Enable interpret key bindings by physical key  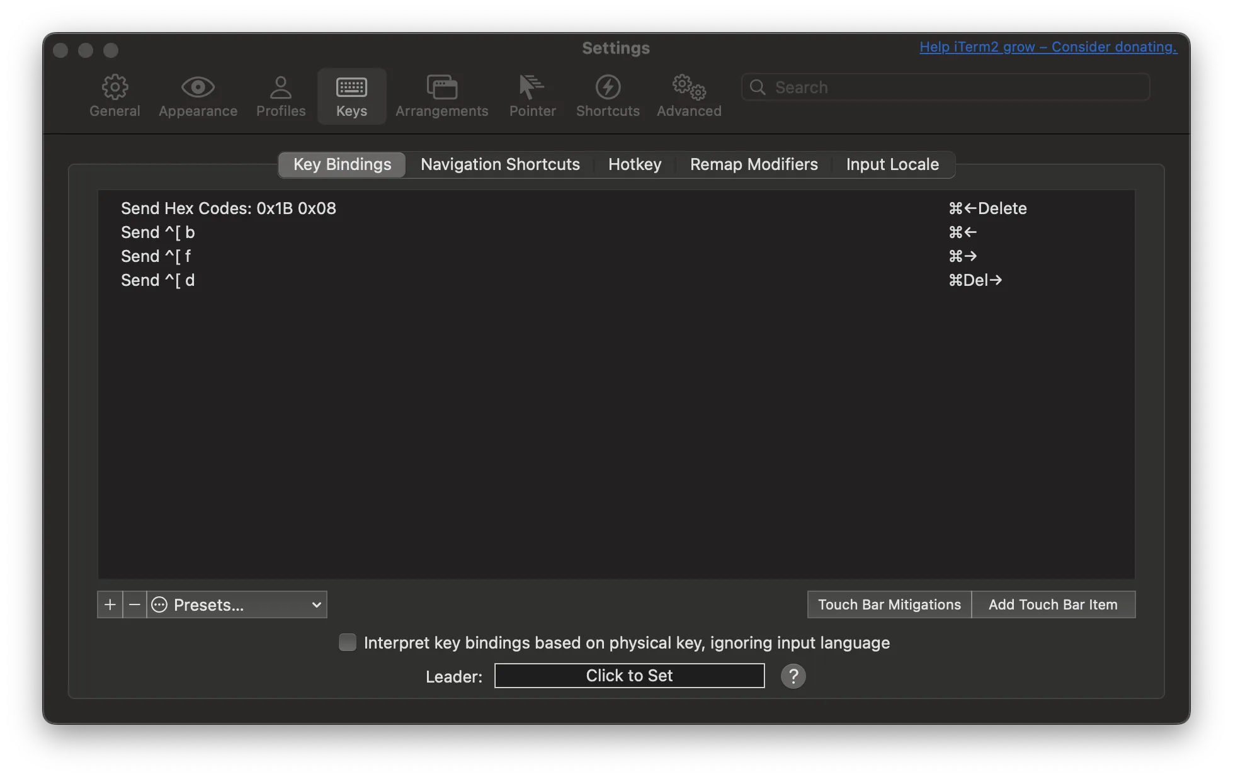(347, 642)
